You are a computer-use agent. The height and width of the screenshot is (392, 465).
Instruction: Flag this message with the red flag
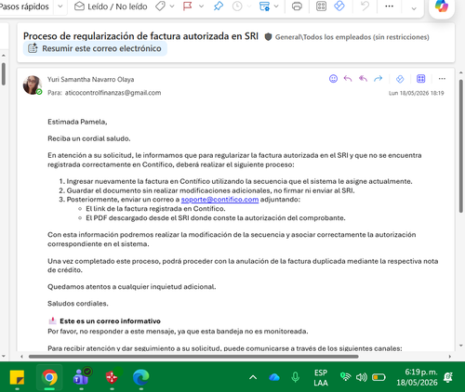(188, 7)
